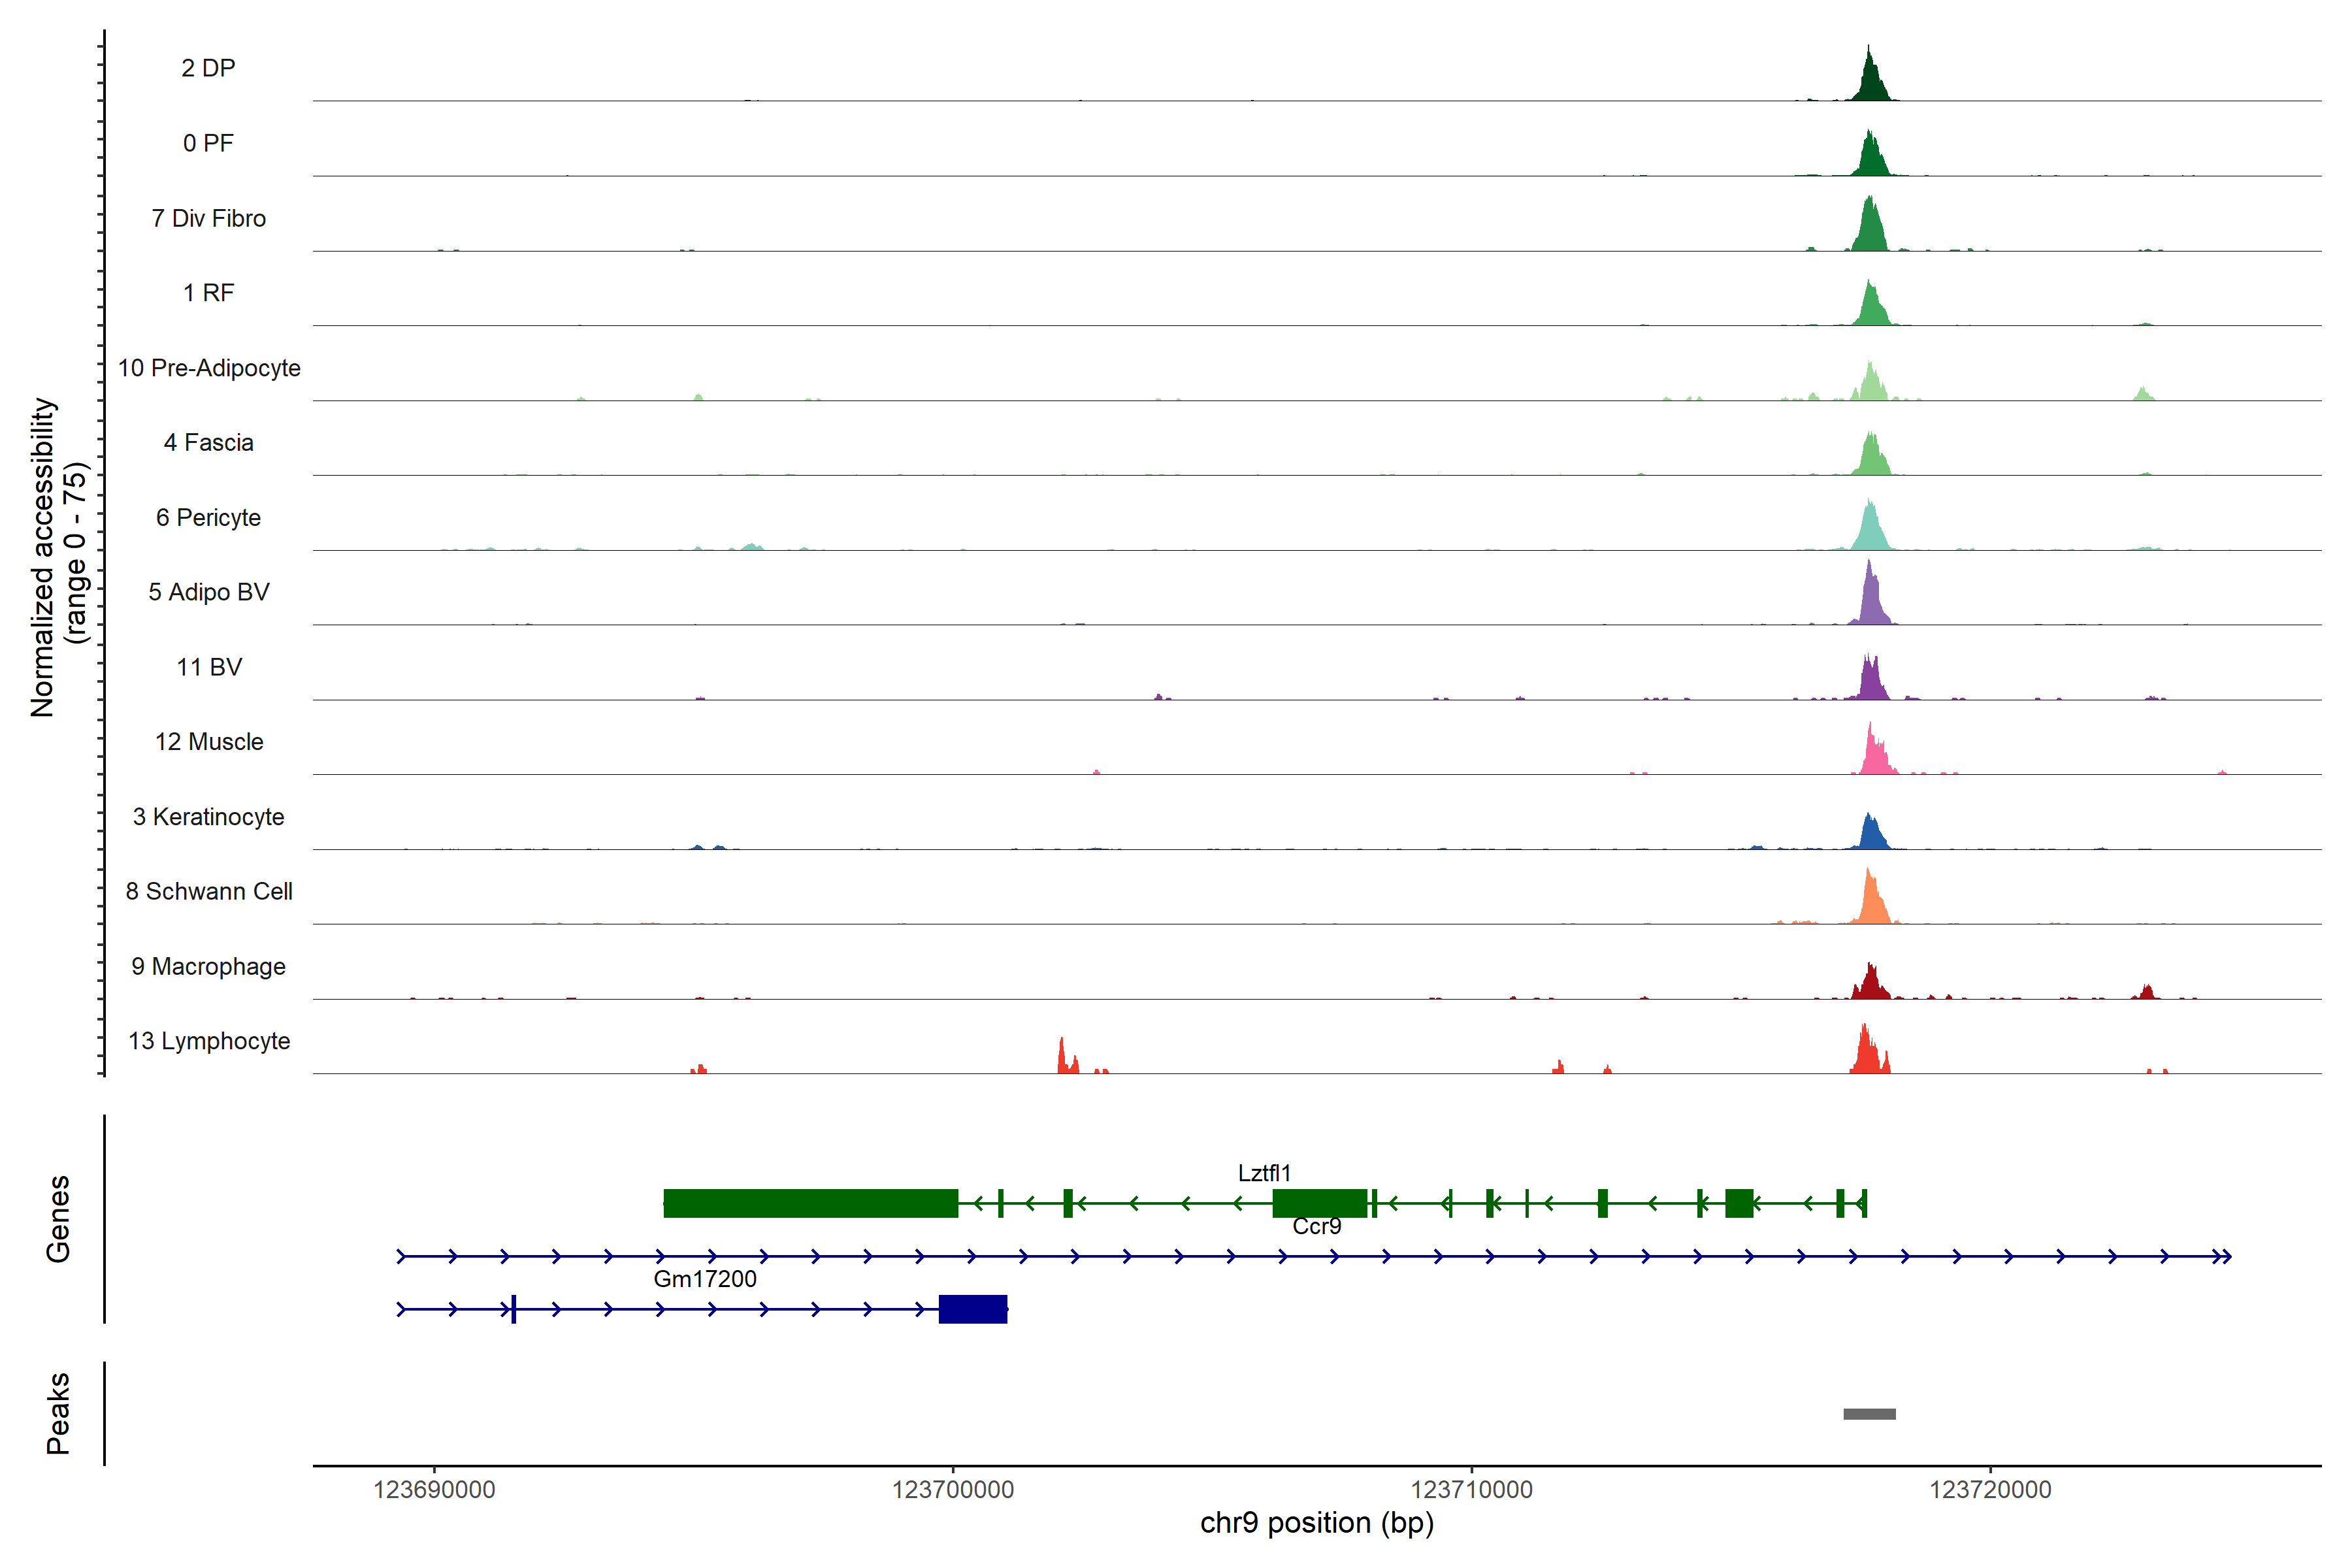Click the 3 Keratinocyte track label

point(208,817)
